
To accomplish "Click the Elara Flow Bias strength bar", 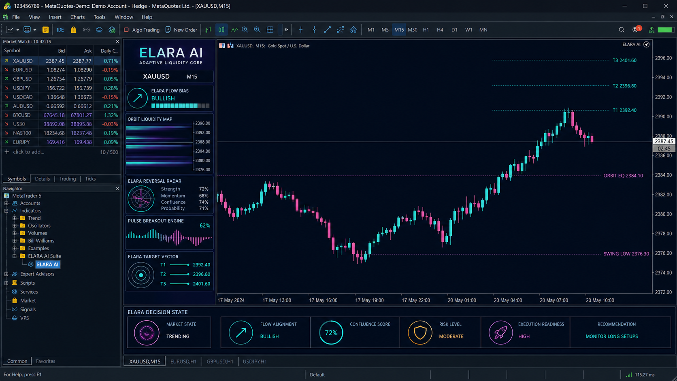I will coord(181,106).
